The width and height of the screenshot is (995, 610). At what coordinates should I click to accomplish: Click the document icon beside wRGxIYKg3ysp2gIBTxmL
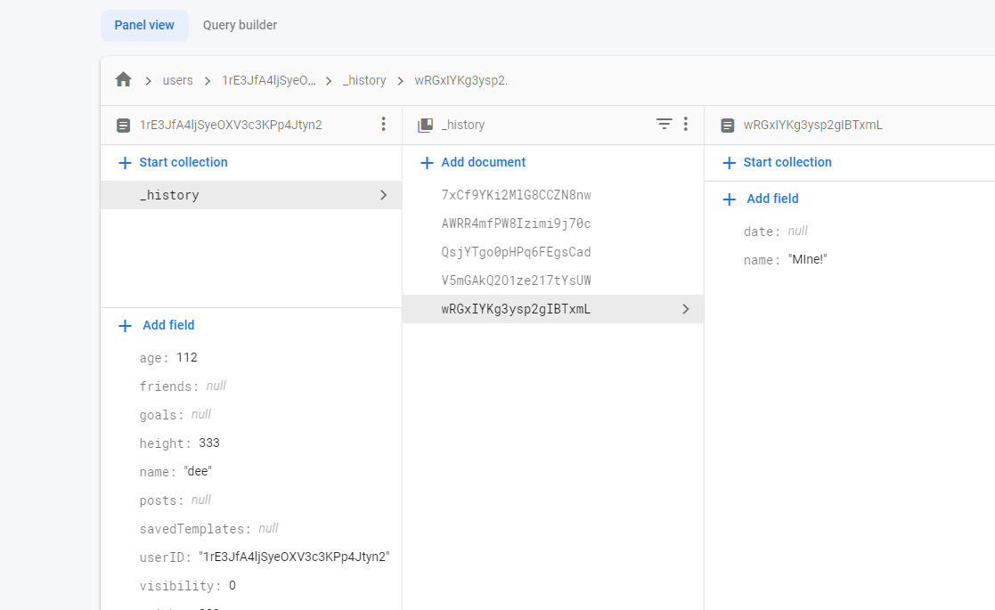(x=728, y=126)
